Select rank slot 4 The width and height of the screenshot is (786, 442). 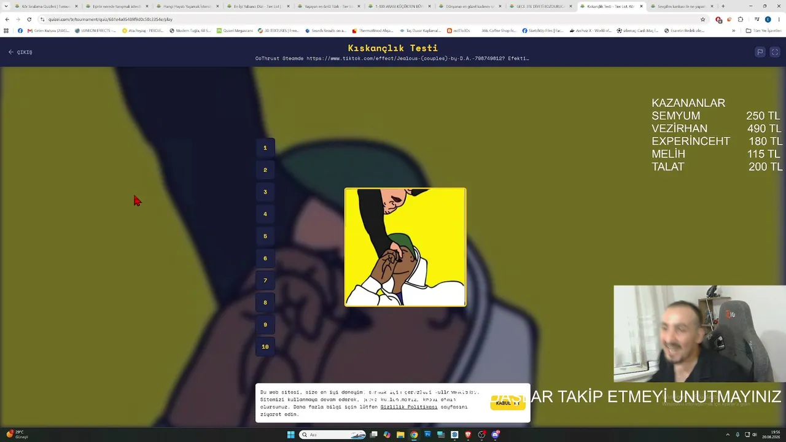tap(265, 214)
